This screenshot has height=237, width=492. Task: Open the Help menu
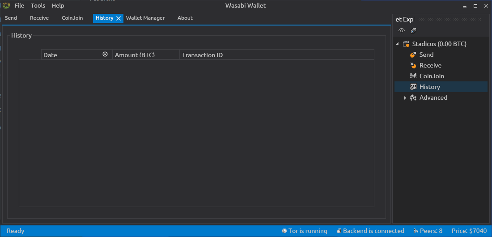(x=58, y=6)
